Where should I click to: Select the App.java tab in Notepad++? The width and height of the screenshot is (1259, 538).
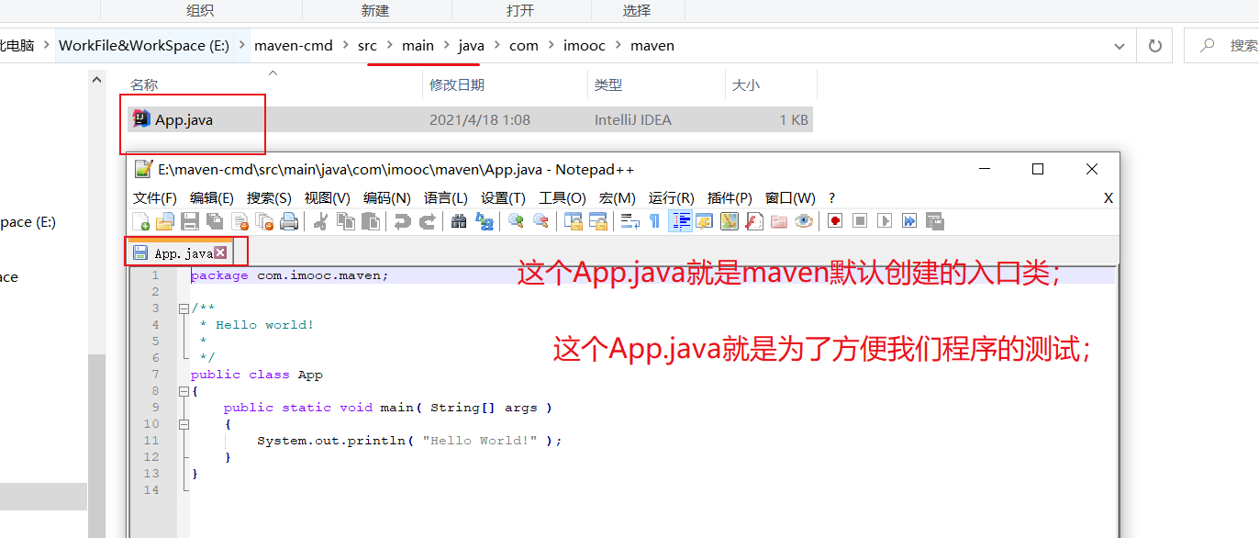point(182,251)
